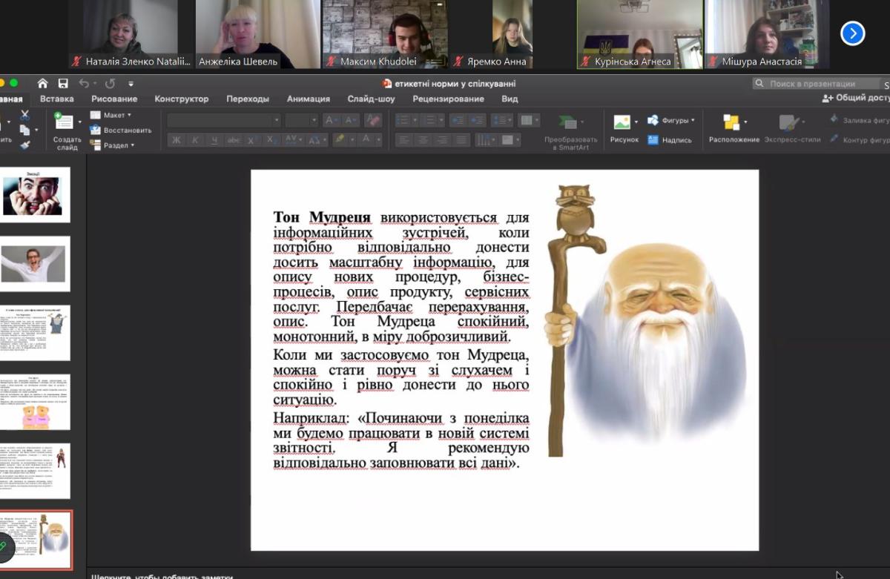This screenshot has height=579, width=890.
Task: Open the Вставка ribbon tab
Action: (57, 99)
